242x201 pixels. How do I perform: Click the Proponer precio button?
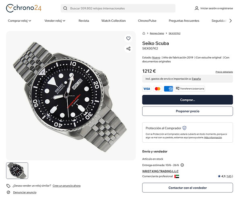pyautogui.click(x=188, y=111)
